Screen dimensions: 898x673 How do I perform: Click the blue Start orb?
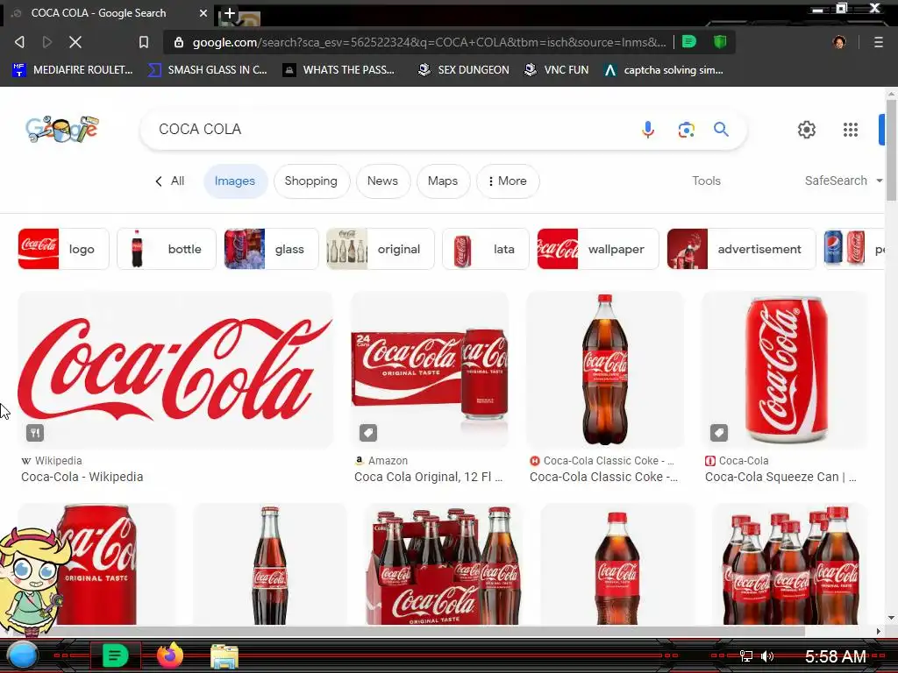point(22,655)
